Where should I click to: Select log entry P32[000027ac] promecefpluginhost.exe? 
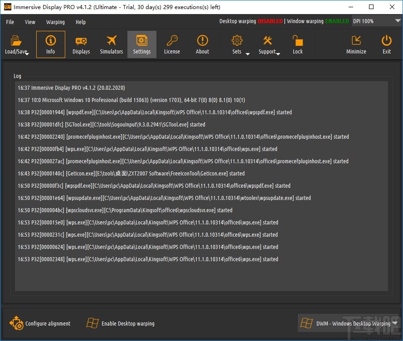click(x=183, y=161)
